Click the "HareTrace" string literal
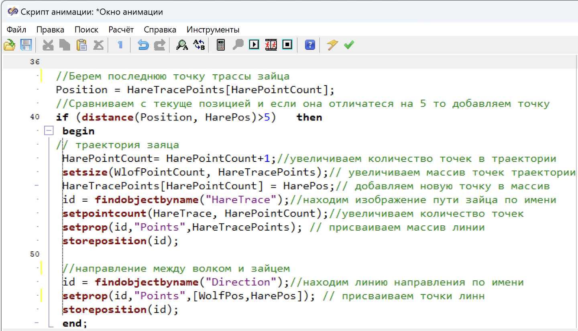Viewport: 578px width, 331px height. (240, 200)
